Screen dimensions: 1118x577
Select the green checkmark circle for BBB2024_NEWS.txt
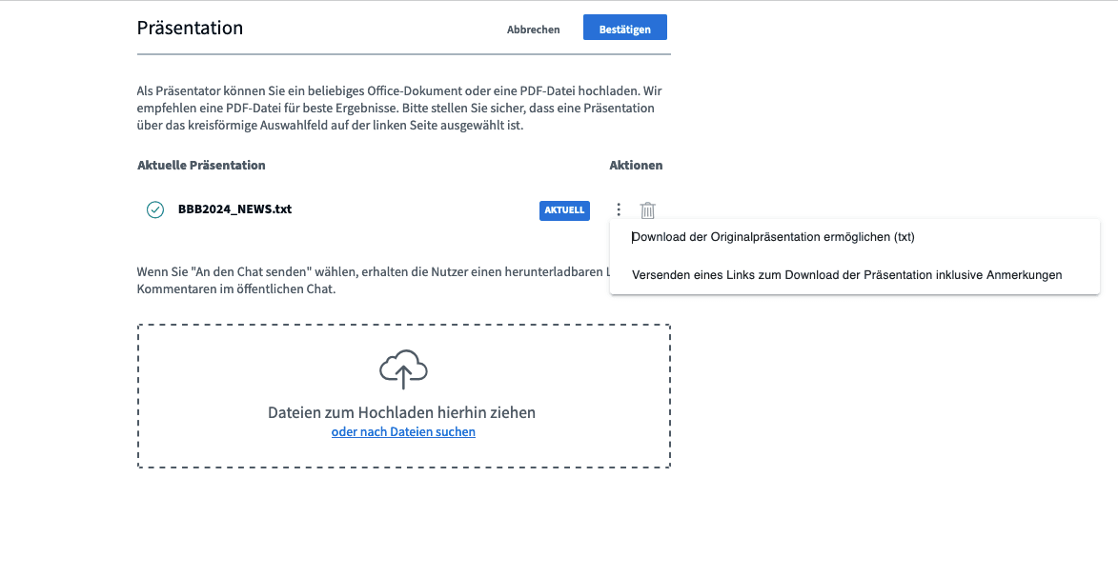tap(155, 209)
